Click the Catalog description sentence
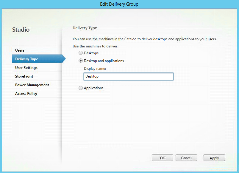 point(144,39)
